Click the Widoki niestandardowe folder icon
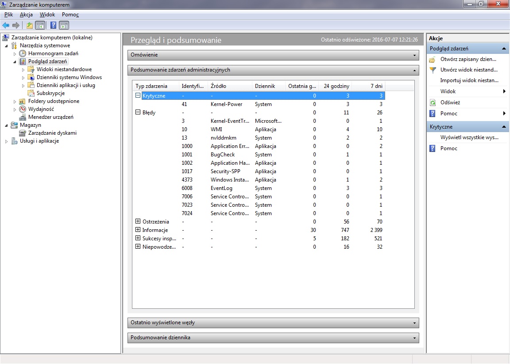 pyautogui.click(x=31, y=69)
